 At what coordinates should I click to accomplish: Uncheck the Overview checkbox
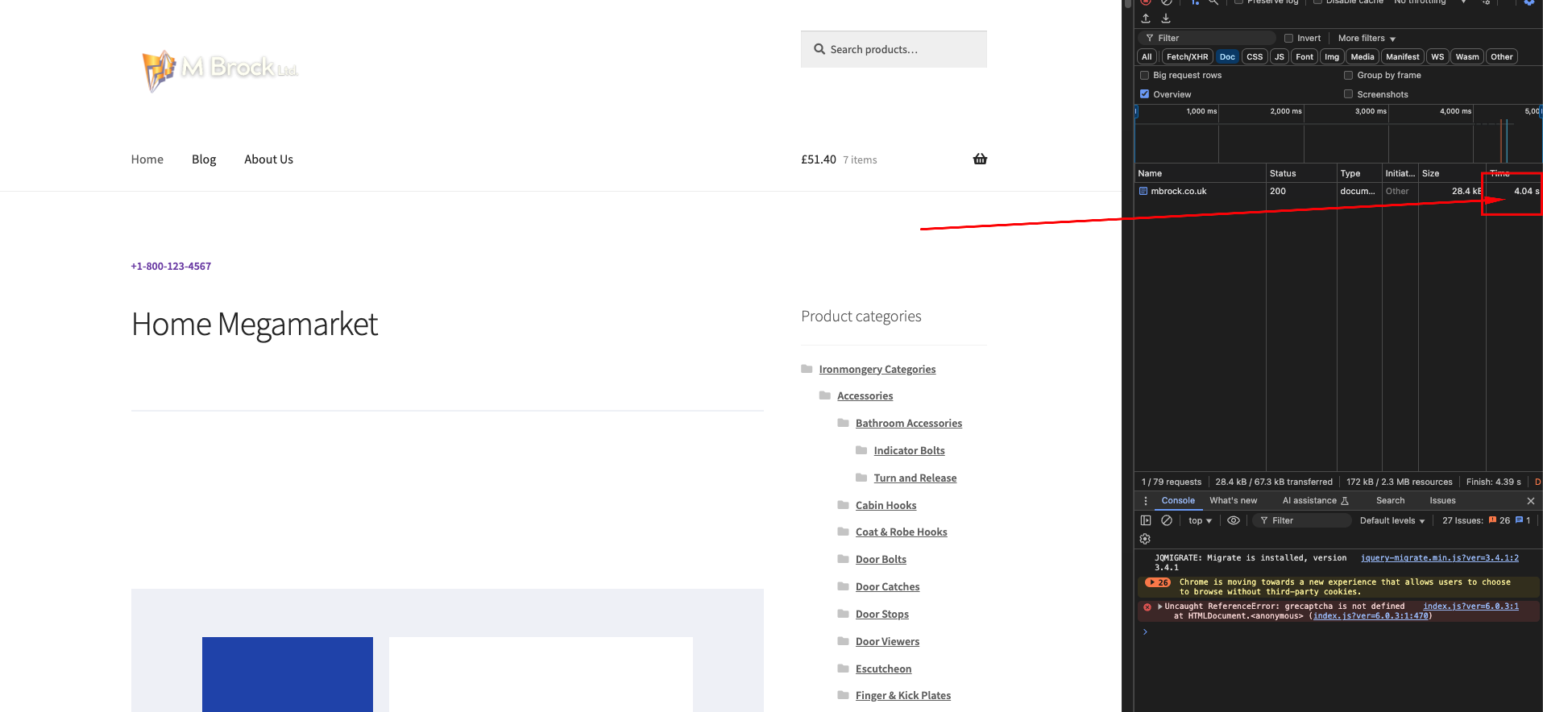coord(1144,94)
